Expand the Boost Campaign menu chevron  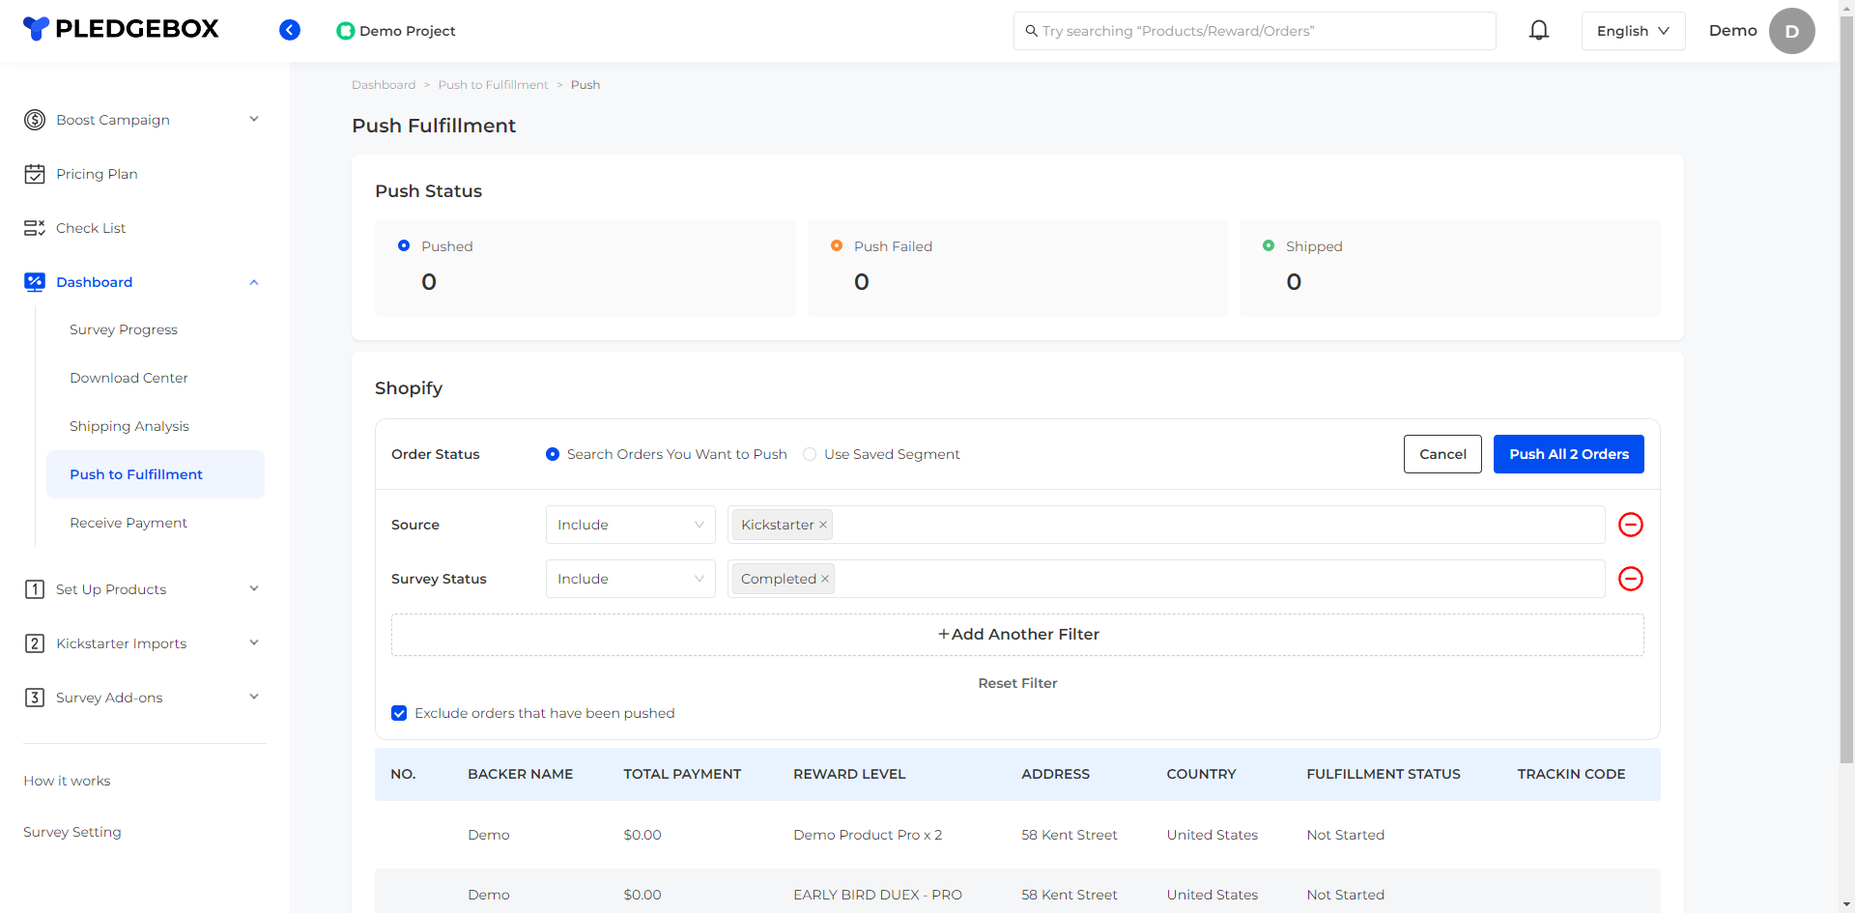click(x=254, y=119)
